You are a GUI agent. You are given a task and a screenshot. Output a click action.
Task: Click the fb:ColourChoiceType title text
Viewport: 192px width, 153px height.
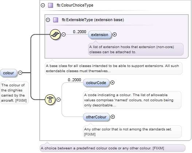coord(75,5)
